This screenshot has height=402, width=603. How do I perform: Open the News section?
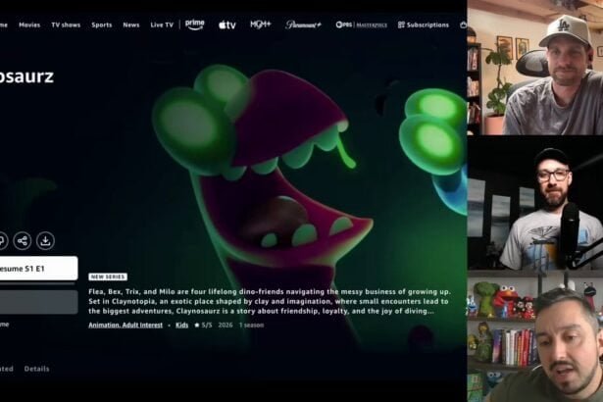[x=131, y=25]
